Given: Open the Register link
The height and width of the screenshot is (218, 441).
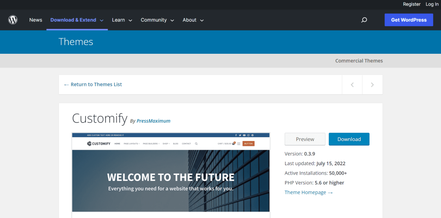Looking at the screenshot, I should point(411,4).
